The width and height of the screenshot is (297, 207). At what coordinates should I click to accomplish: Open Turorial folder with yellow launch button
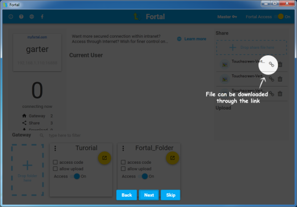click(x=105, y=158)
